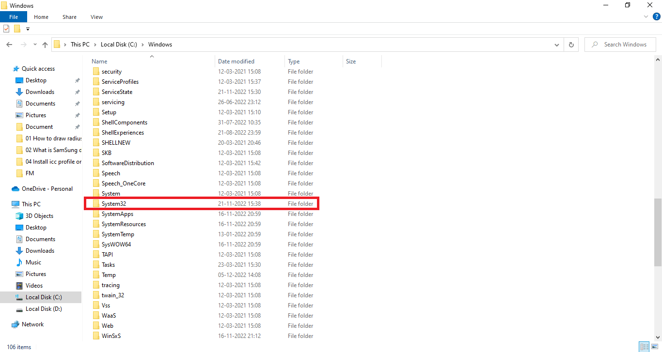Select This PC in navigation pane
The height and width of the screenshot is (352, 662).
(x=31, y=204)
